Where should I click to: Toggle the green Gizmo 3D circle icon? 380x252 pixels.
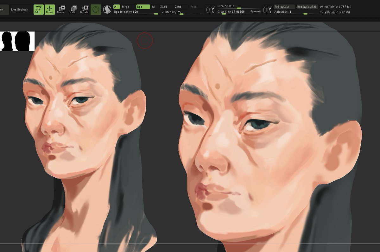click(x=96, y=9)
